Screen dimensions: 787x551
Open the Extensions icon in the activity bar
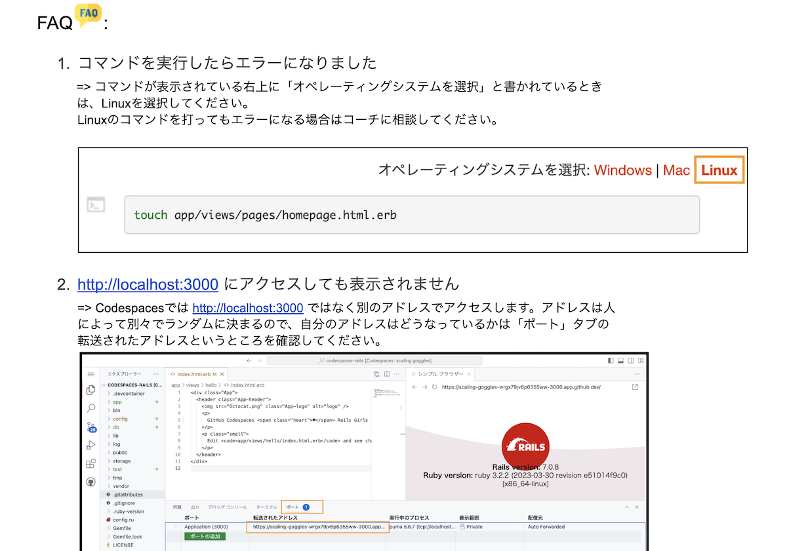coord(91,464)
